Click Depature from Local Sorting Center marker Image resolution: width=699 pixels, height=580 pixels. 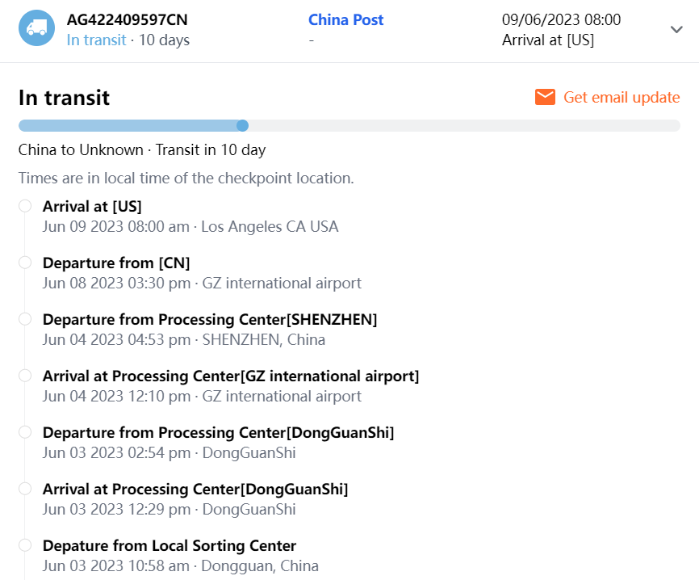coord(25,545)
